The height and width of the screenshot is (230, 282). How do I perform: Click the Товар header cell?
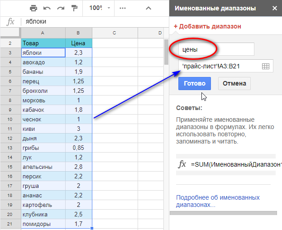pos(43,43)
